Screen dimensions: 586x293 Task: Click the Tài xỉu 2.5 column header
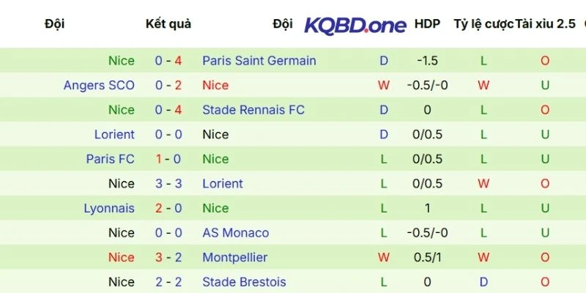click(546, 24)
